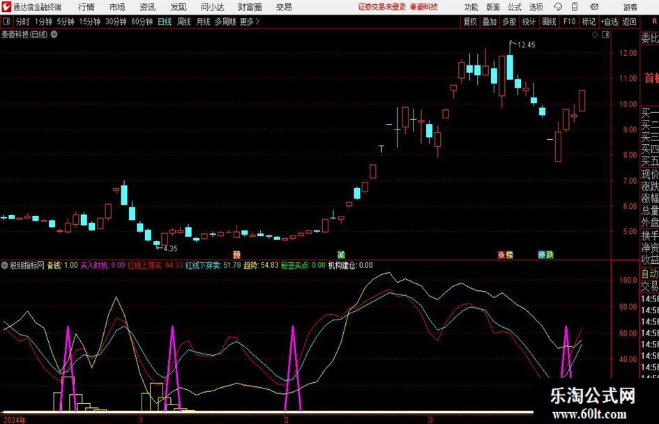
Task: Toggle the side panel icon above the chart
Action: click(605, 35)
